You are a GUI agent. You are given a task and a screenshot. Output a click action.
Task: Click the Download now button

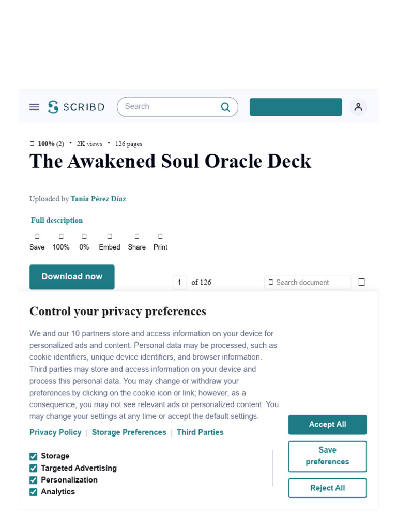coord(72,277)
